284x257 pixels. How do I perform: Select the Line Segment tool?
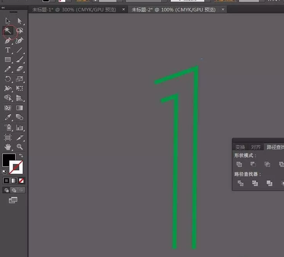tap(20, 50)
